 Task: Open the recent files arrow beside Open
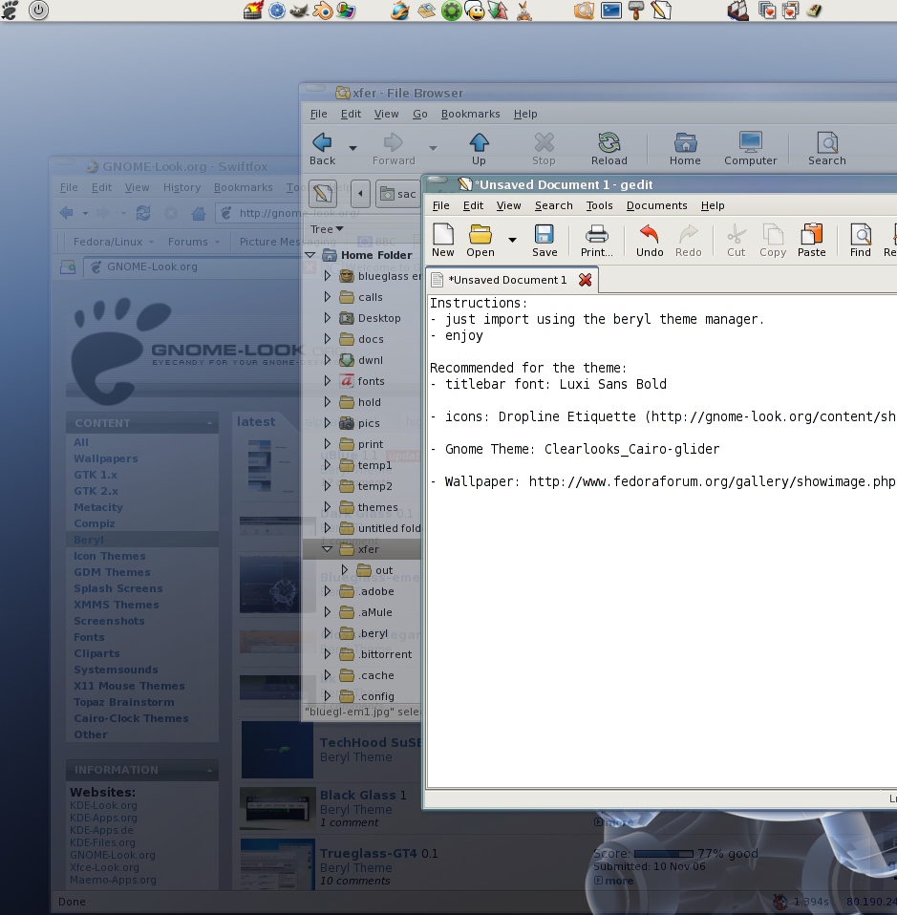[x=512, y=240]
